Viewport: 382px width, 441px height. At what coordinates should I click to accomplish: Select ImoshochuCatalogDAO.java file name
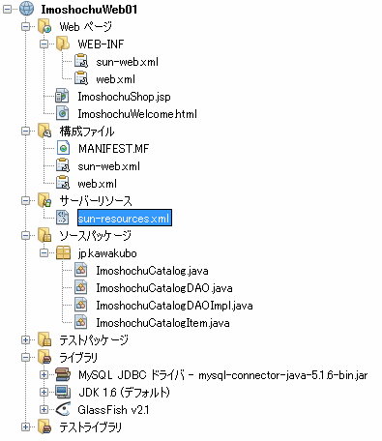[164, 288]
